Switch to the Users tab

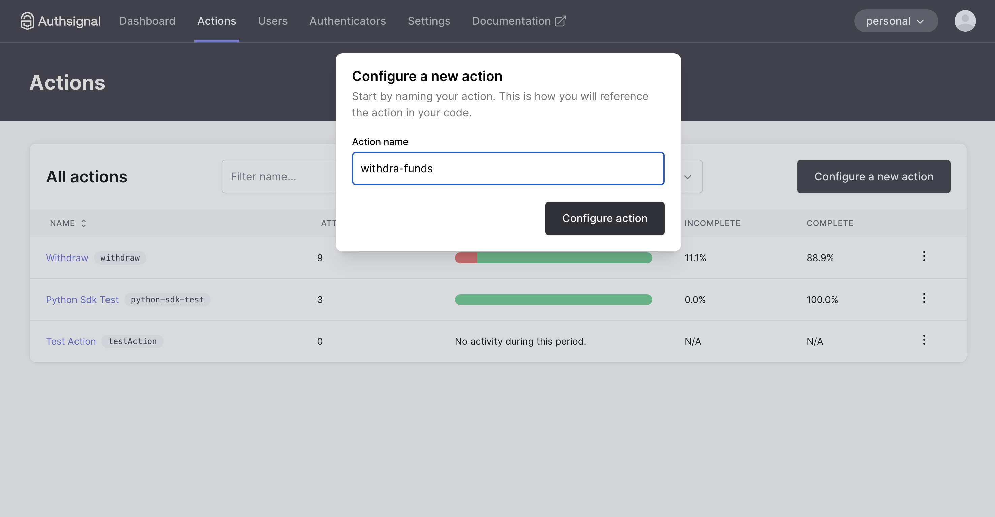coord(272,21)
